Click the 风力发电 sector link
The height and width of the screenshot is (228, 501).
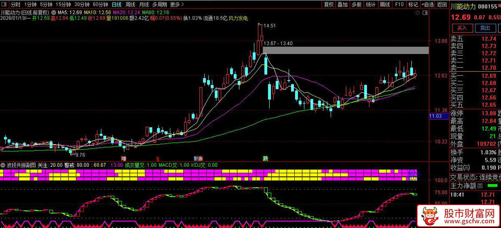point(238,18)
